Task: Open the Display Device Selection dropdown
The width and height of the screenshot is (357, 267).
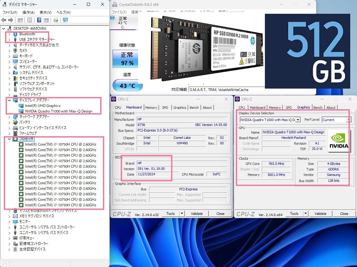Action: point(298,120)
